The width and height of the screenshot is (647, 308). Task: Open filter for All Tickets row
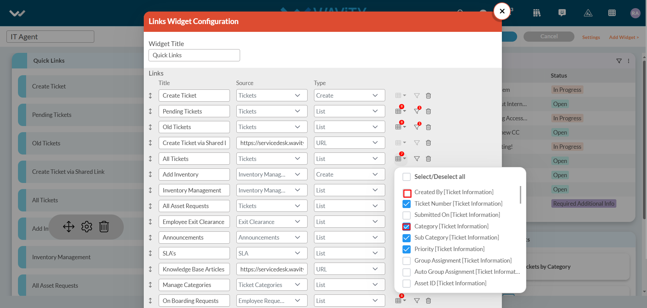click(x=417, y=159)
